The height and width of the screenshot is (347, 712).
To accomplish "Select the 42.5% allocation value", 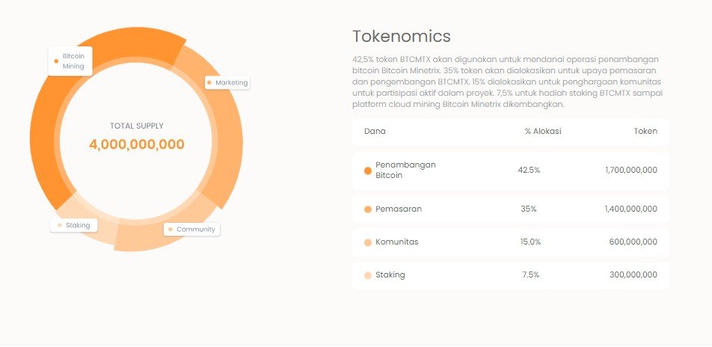I will 529,170.
